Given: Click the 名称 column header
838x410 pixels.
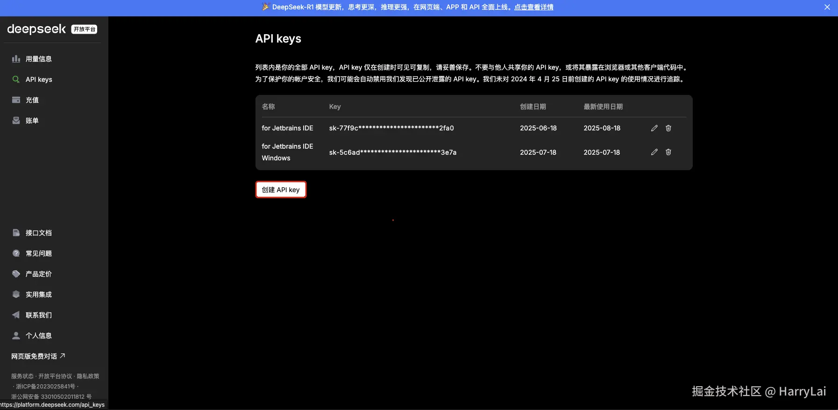Looking at the screenshot, I should coord(268,107).
